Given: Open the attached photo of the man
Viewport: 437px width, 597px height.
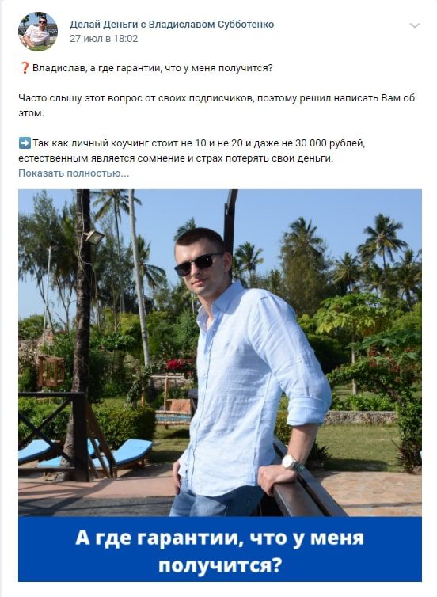Looking at the screenshot, I should pos(220,352).
